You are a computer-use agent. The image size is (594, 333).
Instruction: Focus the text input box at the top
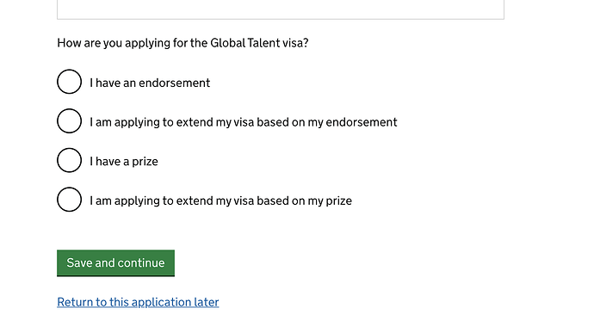click(281, 9)
